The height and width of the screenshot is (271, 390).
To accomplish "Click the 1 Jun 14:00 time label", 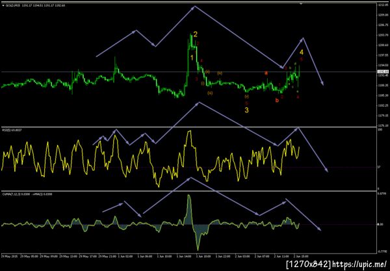I will coord(184,256).
